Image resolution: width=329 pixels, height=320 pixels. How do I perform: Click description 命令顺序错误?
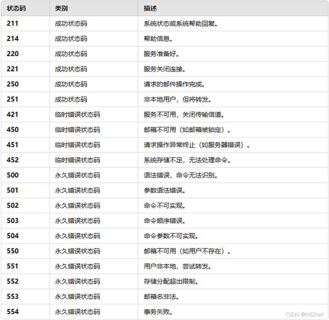[165, 221]
